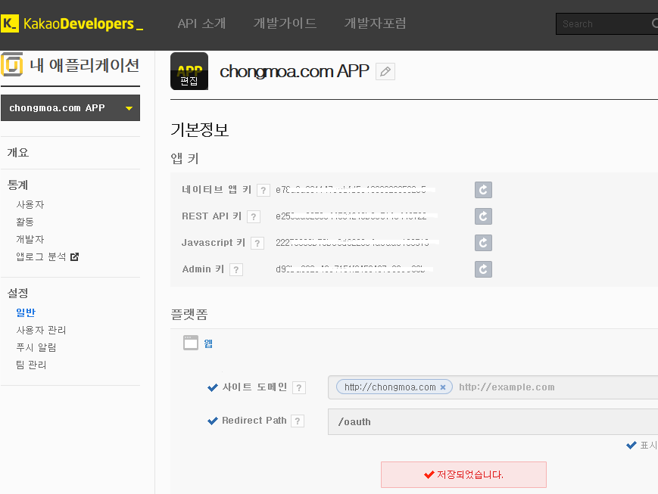Open 사용자 관리 settings
The height and width of the screenshot is (494, 658).
pos(41,331)
